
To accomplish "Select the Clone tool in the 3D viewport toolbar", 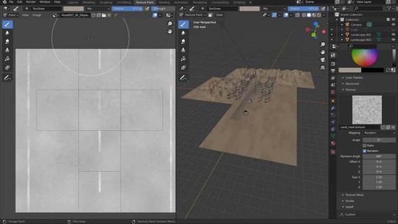I will click(x=183, y=50).
